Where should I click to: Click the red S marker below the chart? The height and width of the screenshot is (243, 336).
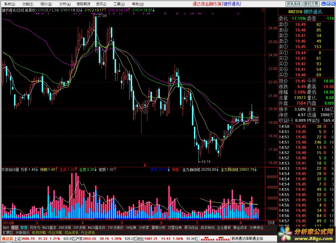[x=145, y=165]
